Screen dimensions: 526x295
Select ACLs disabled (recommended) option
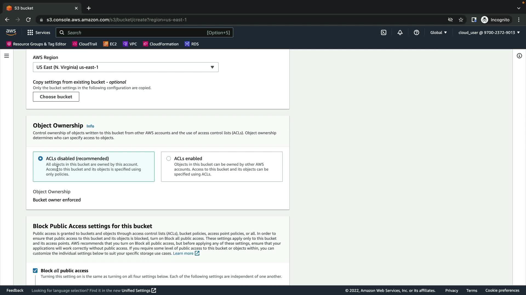point(41,158)
